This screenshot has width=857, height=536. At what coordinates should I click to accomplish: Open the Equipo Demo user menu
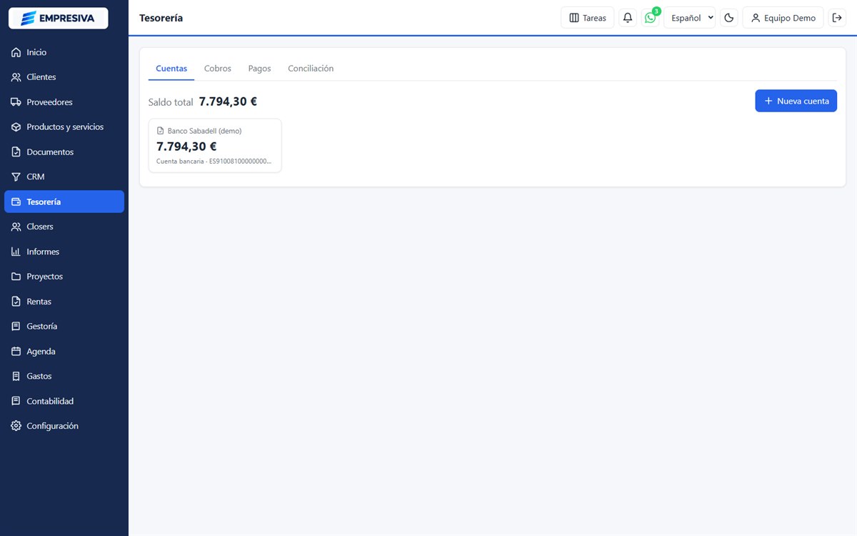tap(783, 18)
